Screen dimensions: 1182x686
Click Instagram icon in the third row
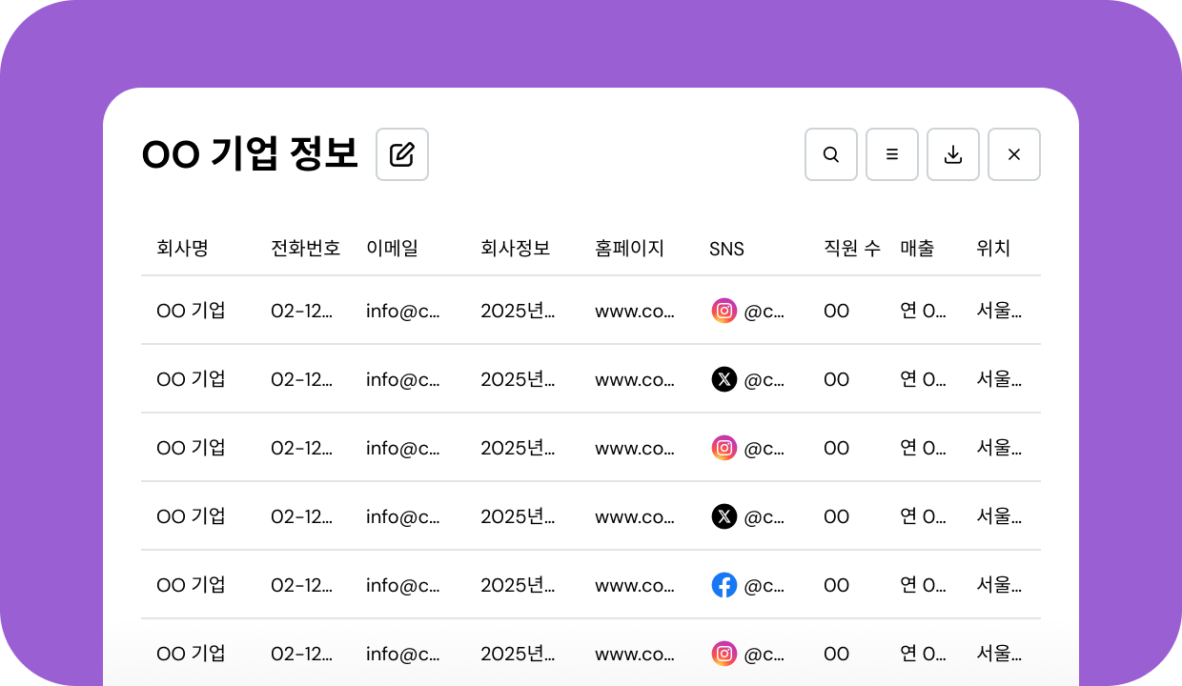coord(724,448)
